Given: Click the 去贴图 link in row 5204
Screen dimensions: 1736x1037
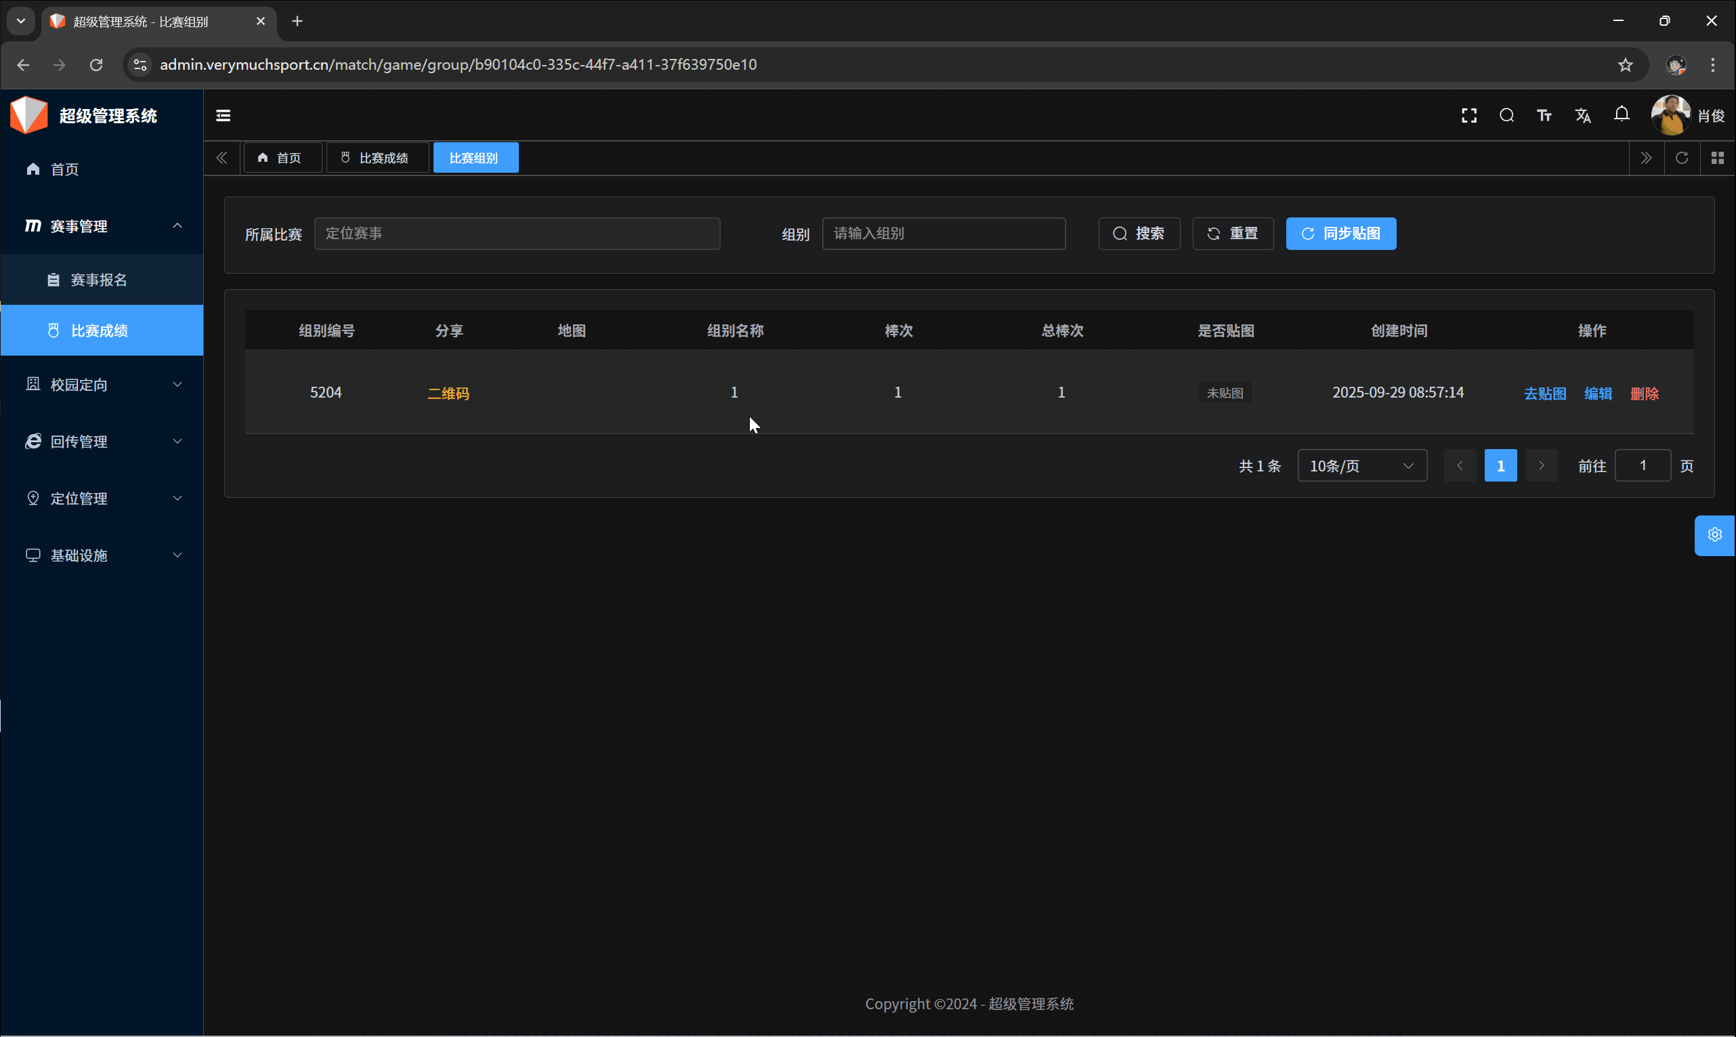Looking at the screenshot, I should [1544, 394].
